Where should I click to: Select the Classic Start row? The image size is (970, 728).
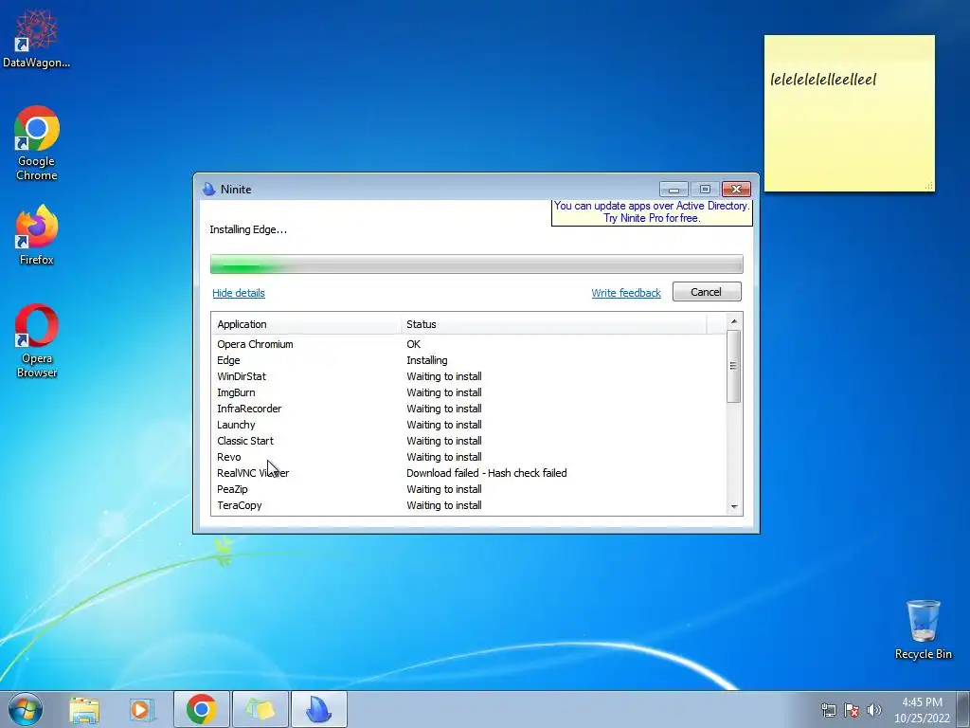click(x=469, y=441)
